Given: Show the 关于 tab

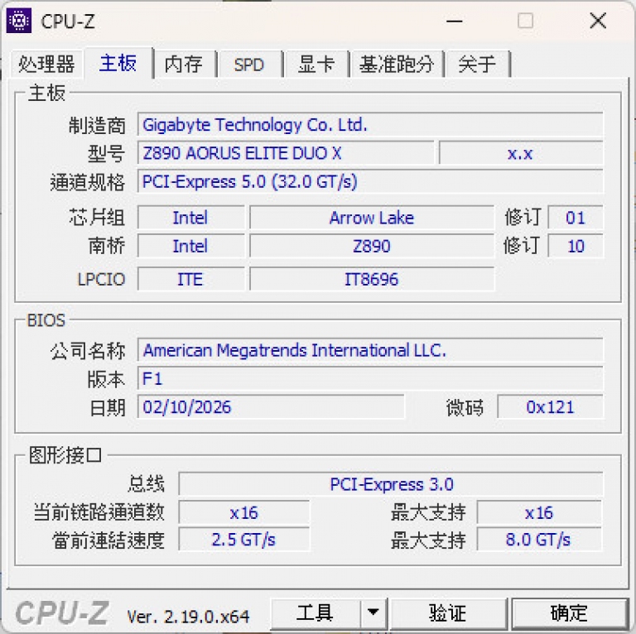Looking at the screenshot, I should pos(477,65).
